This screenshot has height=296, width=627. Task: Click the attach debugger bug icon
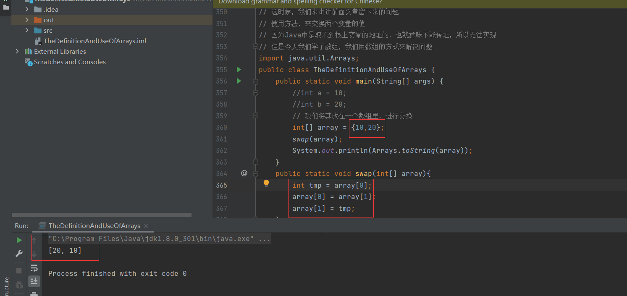[x=19, y=285]
